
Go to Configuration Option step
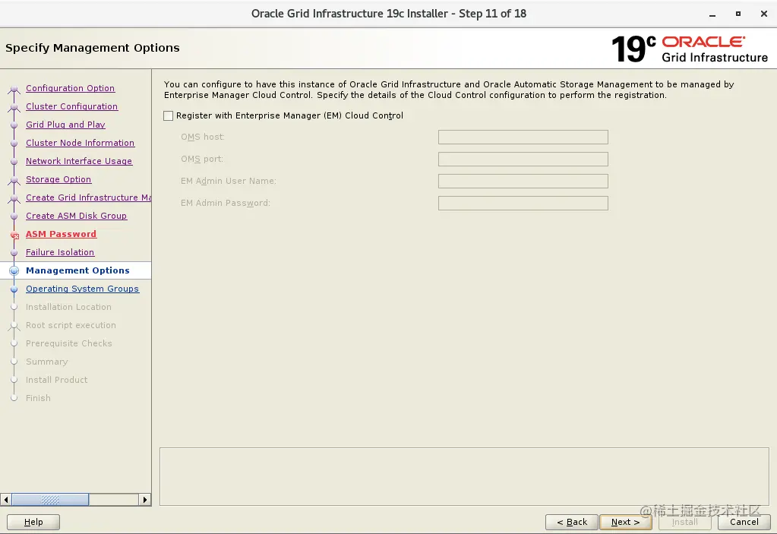point(71,88)
